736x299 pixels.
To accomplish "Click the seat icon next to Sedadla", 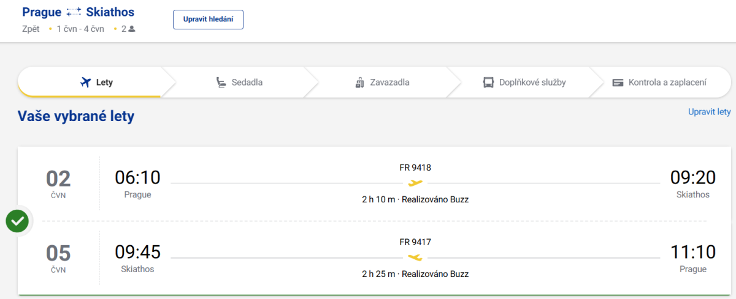I will [x=221, y=83].
